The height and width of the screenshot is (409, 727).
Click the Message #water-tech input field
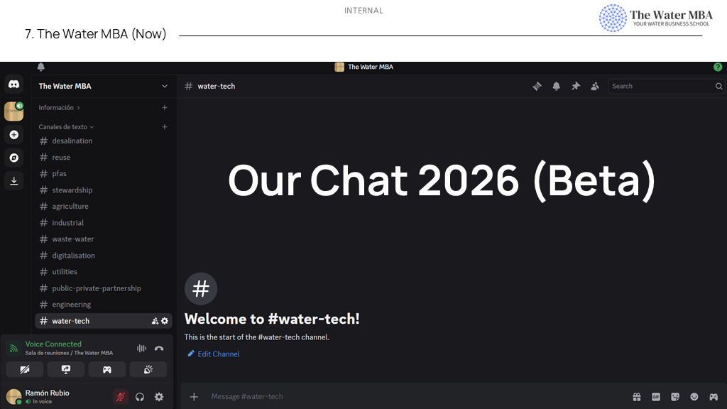[x=417, y=396]
